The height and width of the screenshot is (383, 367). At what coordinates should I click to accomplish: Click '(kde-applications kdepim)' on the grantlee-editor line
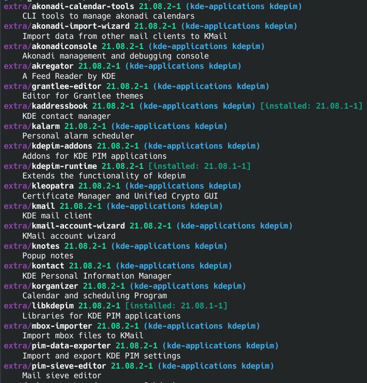[x=211, y=86]
